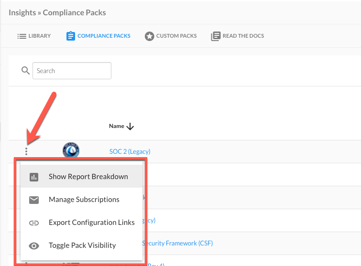Sort by the Name column header
Screen dimensions: 361x266
tap(117, 126)
